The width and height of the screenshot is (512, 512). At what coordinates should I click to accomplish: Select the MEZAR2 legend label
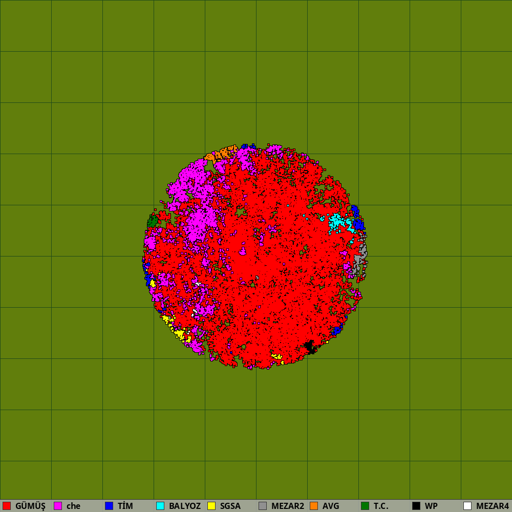coord(288,506)
